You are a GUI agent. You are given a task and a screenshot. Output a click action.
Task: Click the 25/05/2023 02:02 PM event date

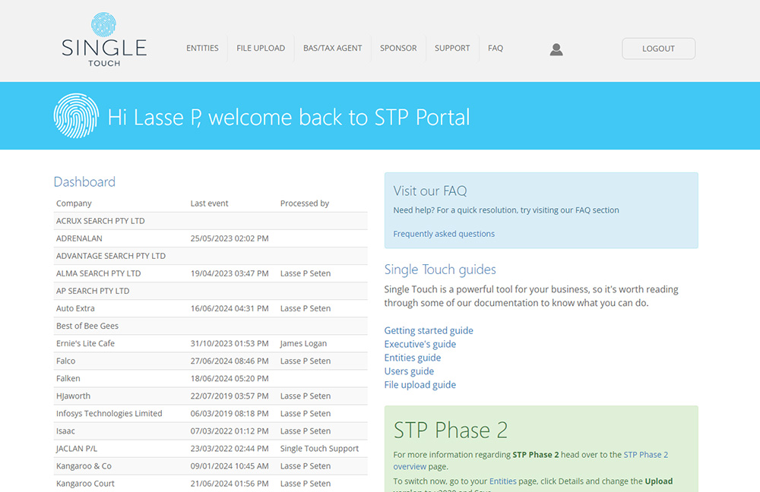(x=230, y=238)
